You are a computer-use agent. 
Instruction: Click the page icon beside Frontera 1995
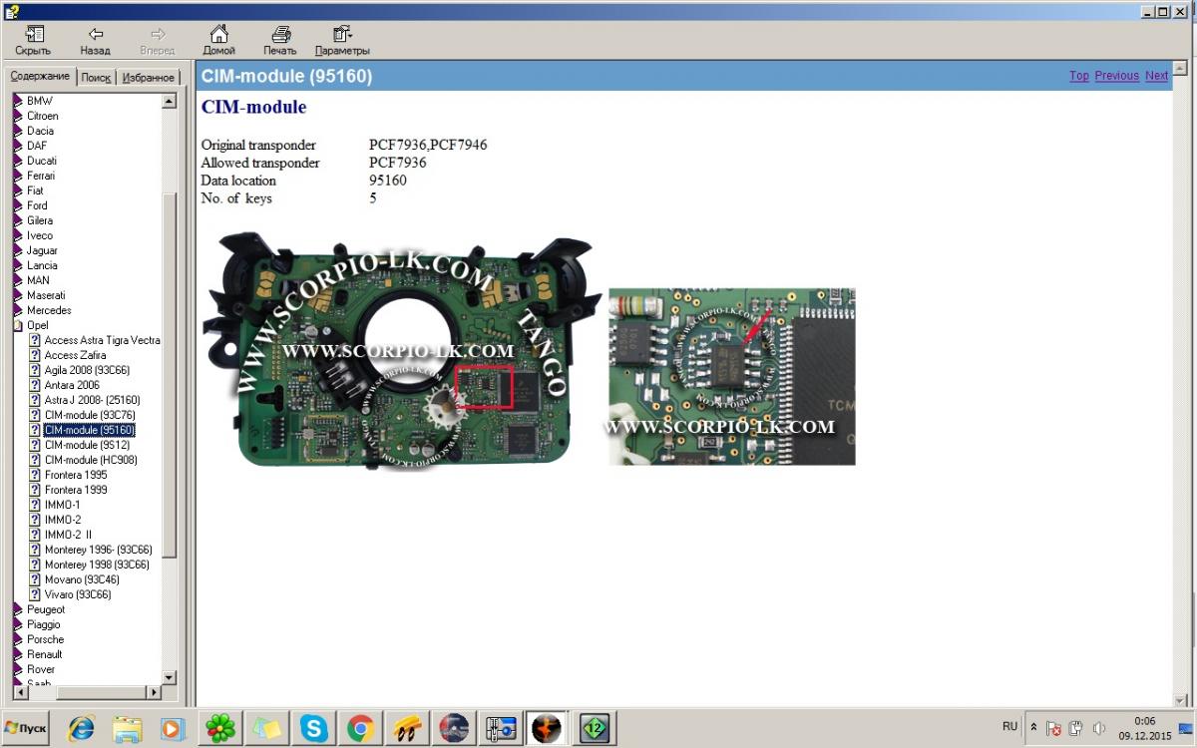(x=35, y=475)
